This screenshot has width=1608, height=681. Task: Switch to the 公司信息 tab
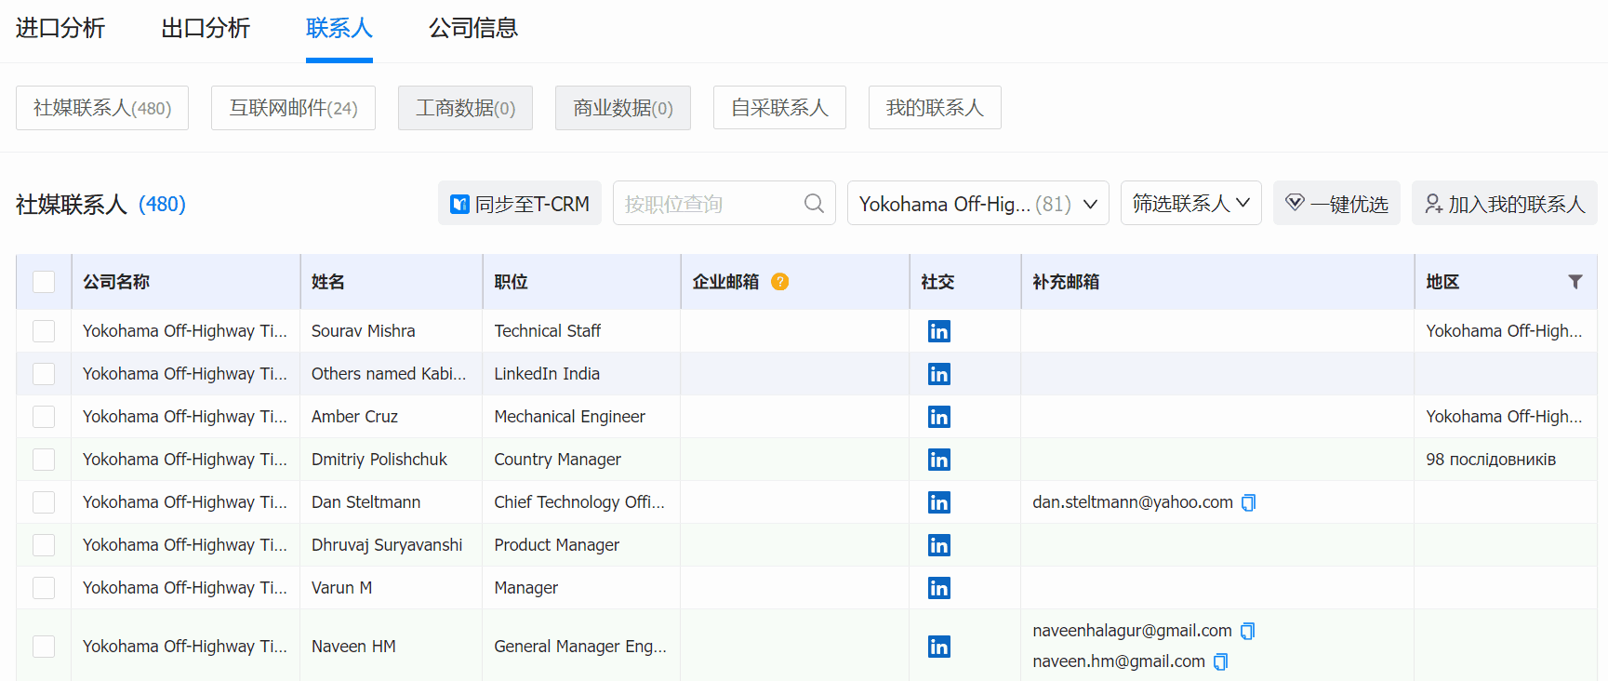click(472, 29)
